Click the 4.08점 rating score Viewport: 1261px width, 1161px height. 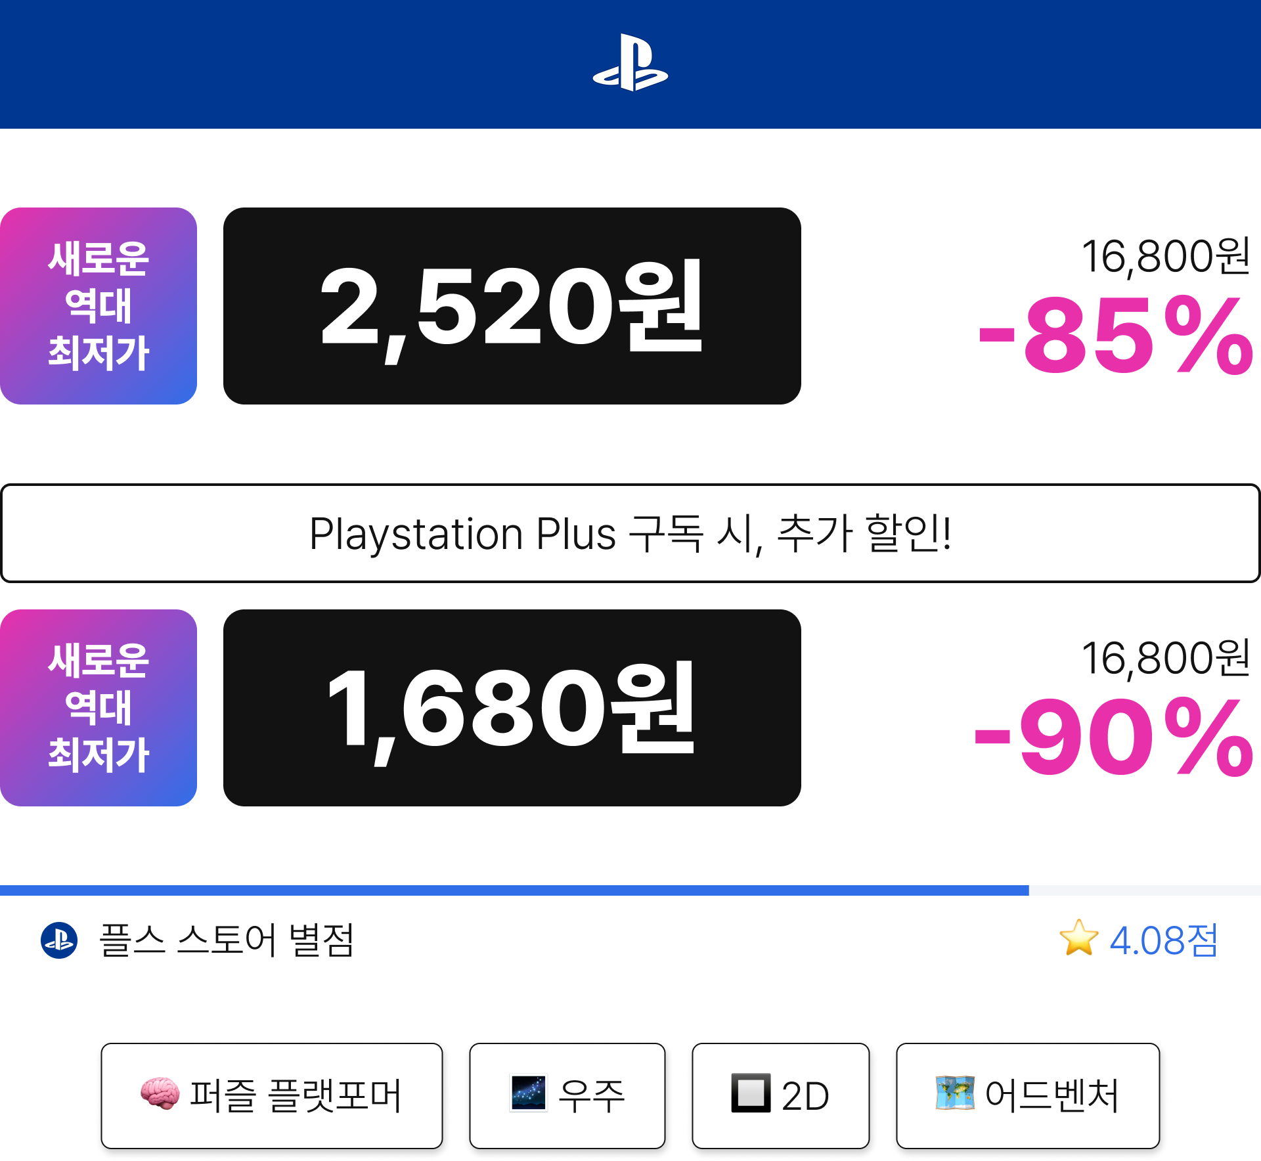coord(1164,940)
